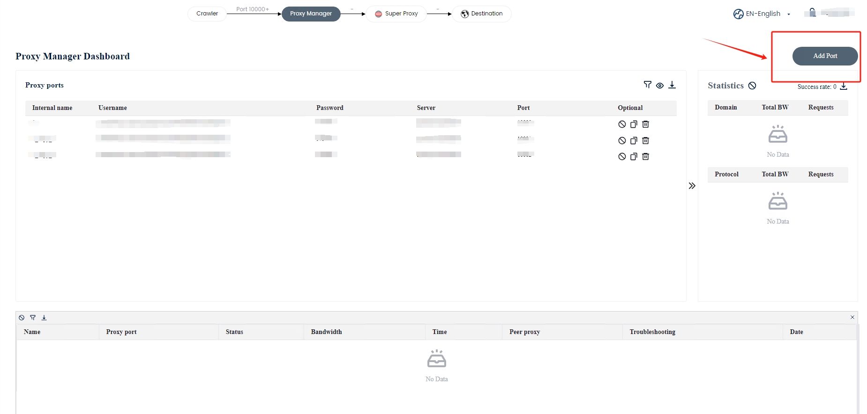Clear the request log with the ban icon
This screenshot has height=414, width=867.
tap(22, 318)
